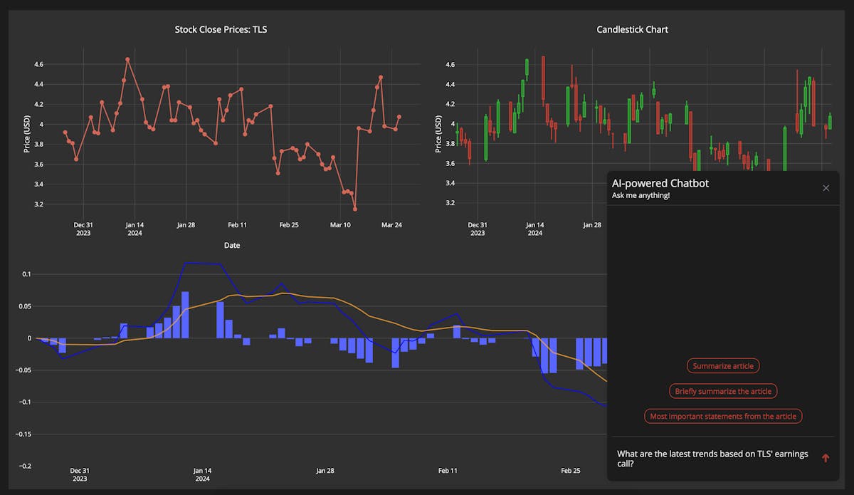Select the lowest data point on the line chart
The height and width of the screenshot is (495, 854).
[354, 209]
